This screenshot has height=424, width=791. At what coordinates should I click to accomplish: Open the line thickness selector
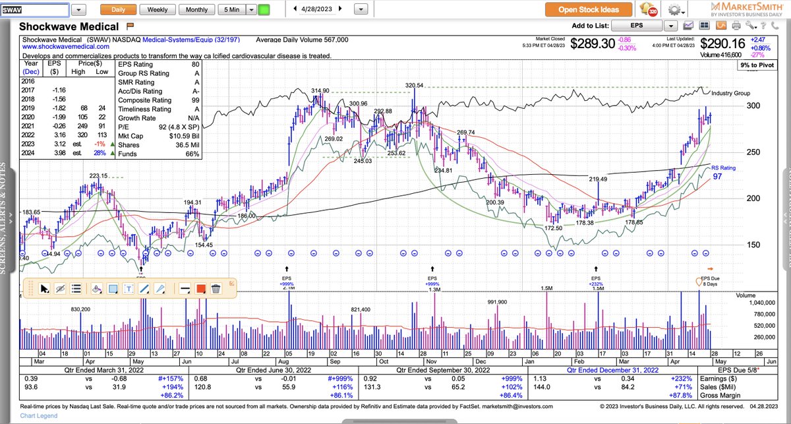click(x=185, y=288)
